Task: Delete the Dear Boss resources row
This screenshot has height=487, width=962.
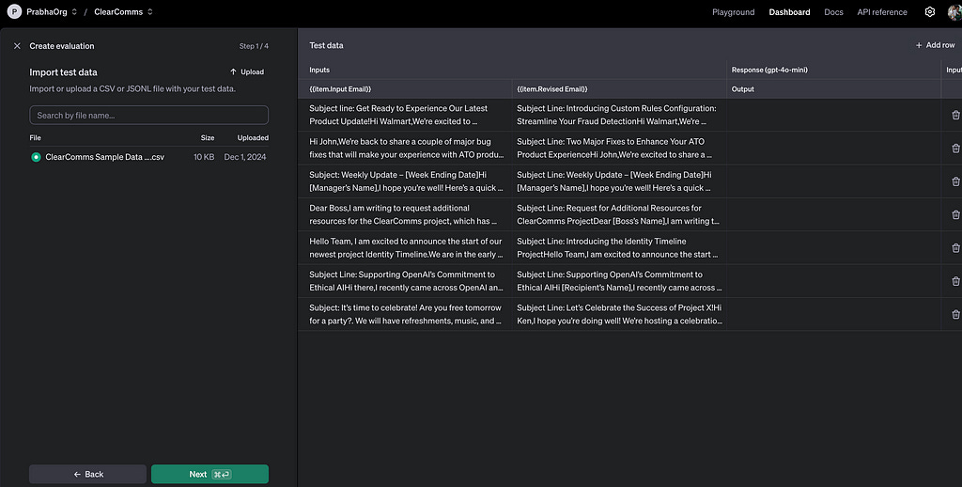Action: [x=955, y=214]
